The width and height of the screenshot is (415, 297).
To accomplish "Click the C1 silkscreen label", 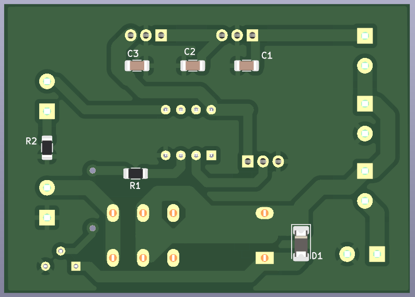I will point(267,55).
